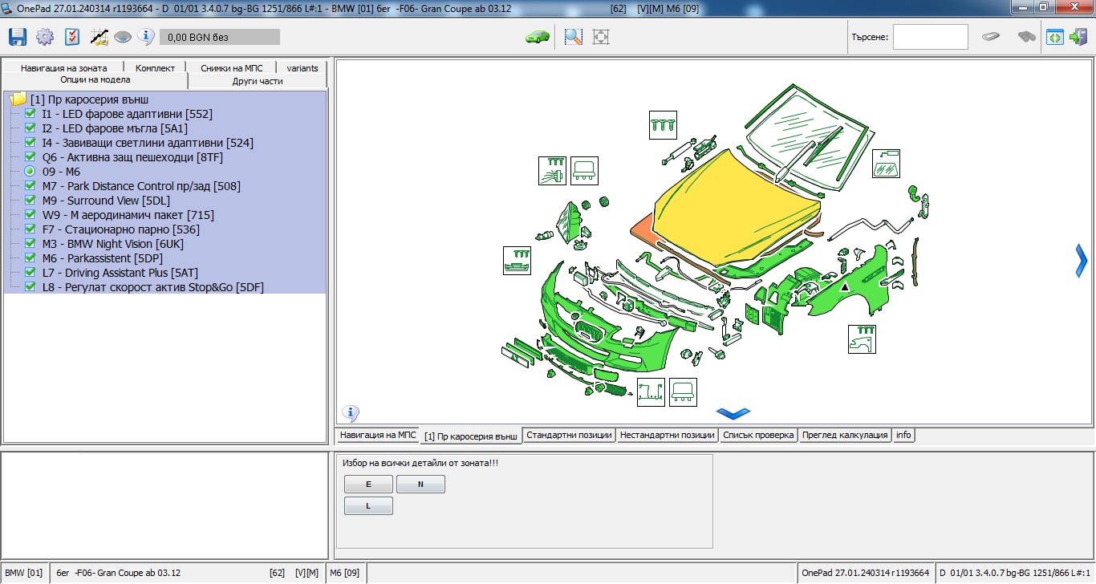Click the bracket pictogram under the bumper
The image size is (1096, 584).
[683, 392]
